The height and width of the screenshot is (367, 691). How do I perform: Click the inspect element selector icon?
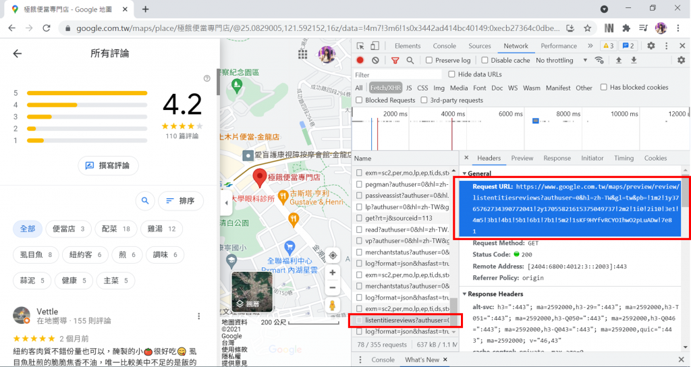coord(360,46)
